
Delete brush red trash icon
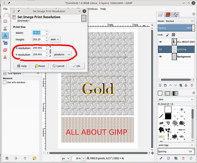(183, 158)
